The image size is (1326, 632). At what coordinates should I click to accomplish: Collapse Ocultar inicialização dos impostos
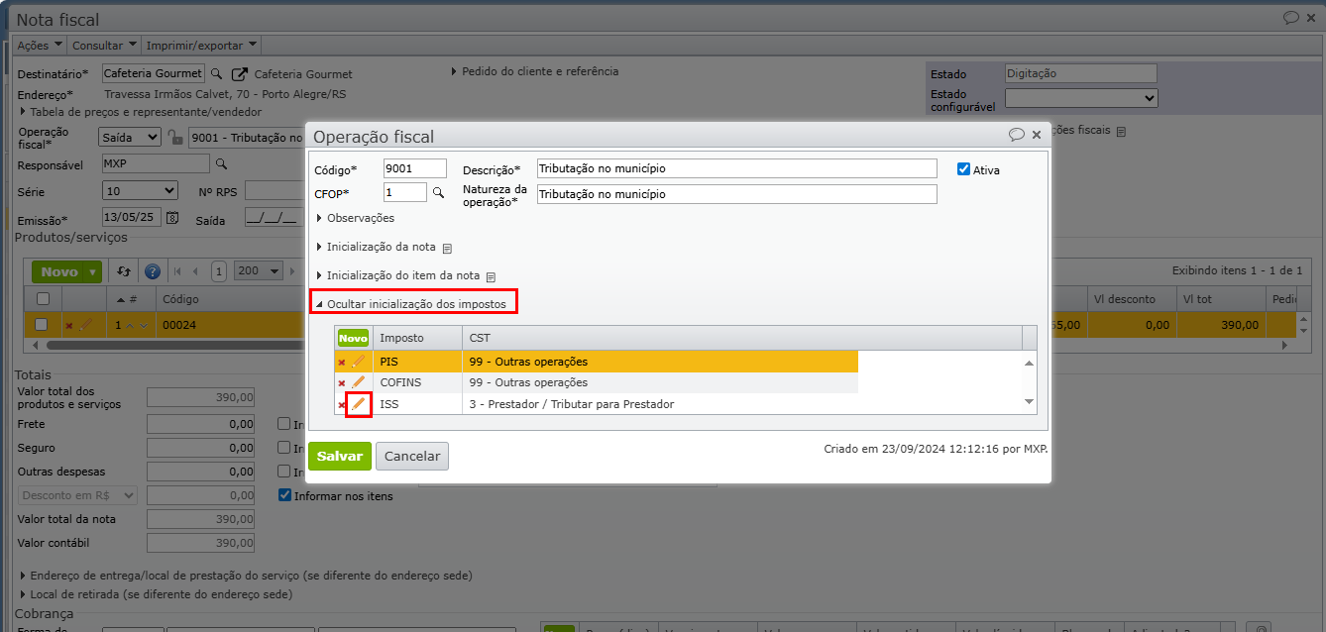[x=411, y=303]
